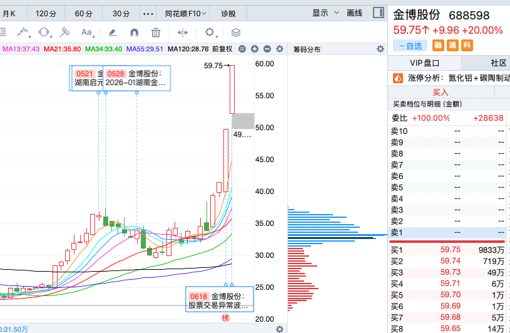Image resolution: width=510 pixels, height=333 pixels.
Task: Open drawing settings gear in toolbar
Action: tap(210, 32)
